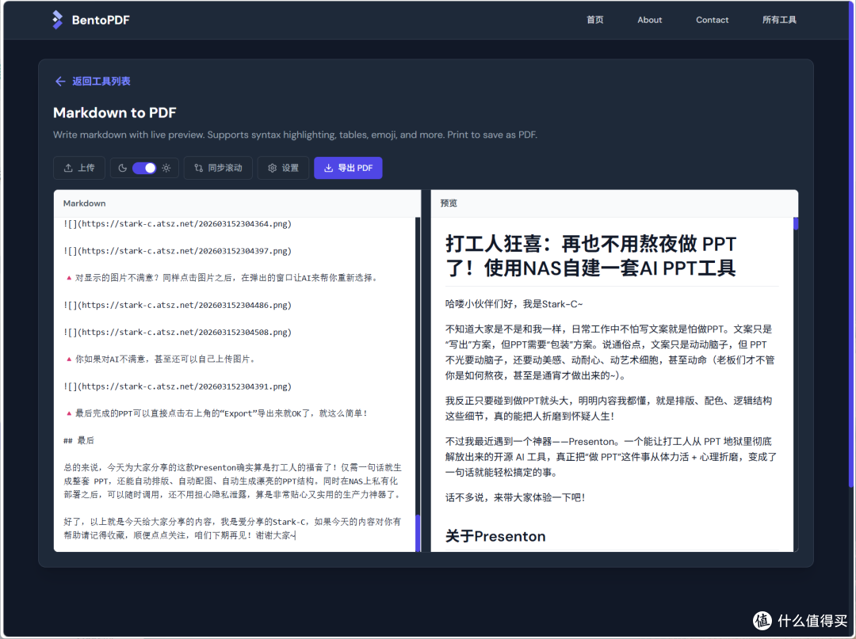Click the image line ending 202603152304397.png
The image size is (856, 639).
178,251
